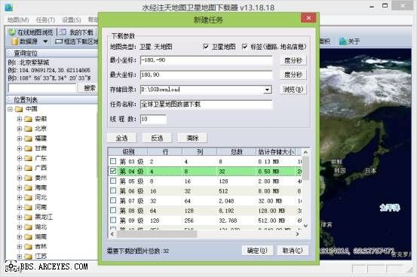This screenshot has width=417, height=277.
Task: Expand the 北京 tree node
Action: click(20, 129)
